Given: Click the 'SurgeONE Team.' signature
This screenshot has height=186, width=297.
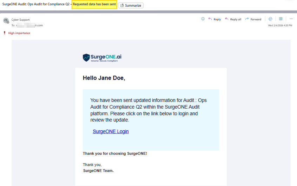Looking at the screenshot, I should [98, 171].
